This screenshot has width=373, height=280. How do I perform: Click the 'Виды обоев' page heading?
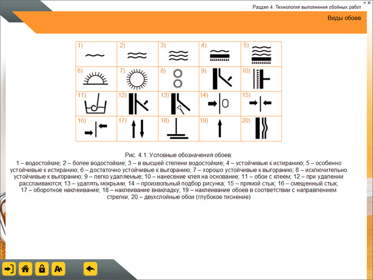point(344,18)
